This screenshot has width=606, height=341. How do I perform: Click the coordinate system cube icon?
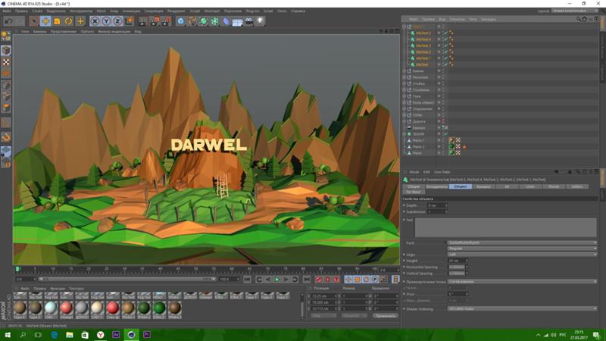tap(129, 21)
